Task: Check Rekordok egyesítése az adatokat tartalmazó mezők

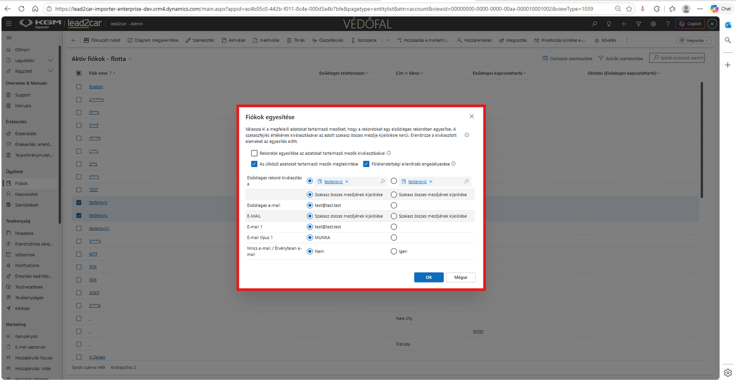Action: coord(254,153)
